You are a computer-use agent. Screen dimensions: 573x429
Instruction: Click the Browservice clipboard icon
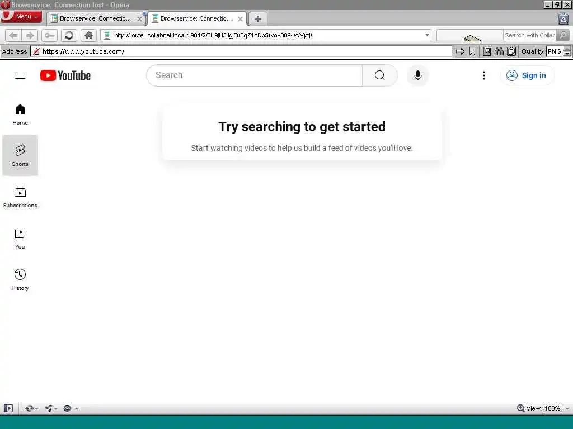click(511, 51)
